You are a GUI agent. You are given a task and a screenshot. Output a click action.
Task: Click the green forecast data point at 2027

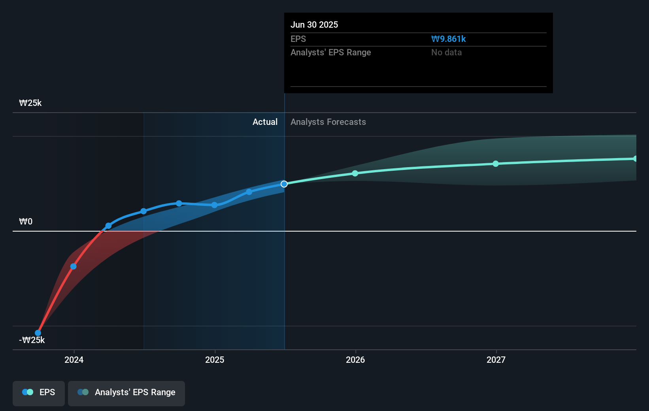click(496, 164)
